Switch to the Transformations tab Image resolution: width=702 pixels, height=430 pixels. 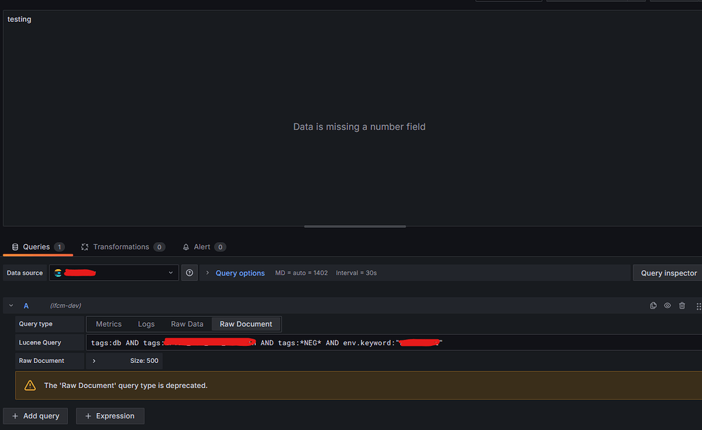[x=123, y=247]
